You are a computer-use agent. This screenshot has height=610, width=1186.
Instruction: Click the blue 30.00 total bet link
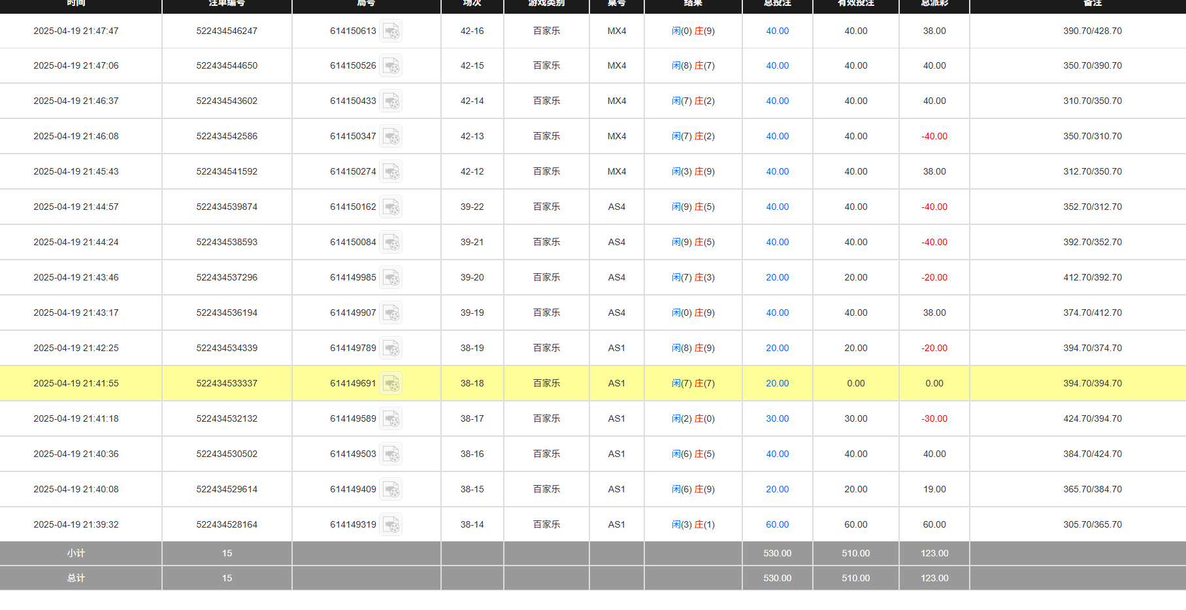[777, 418]
